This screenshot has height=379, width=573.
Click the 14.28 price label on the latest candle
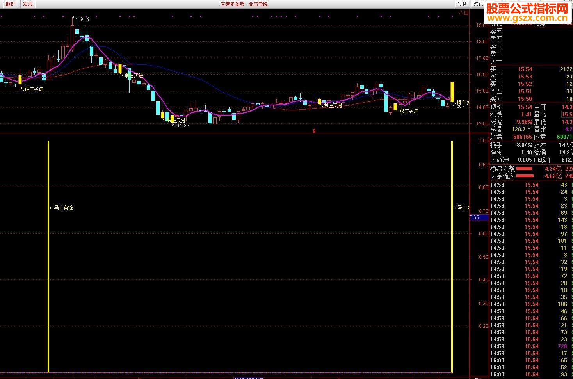pyautogui.click(x=456, y=106)
